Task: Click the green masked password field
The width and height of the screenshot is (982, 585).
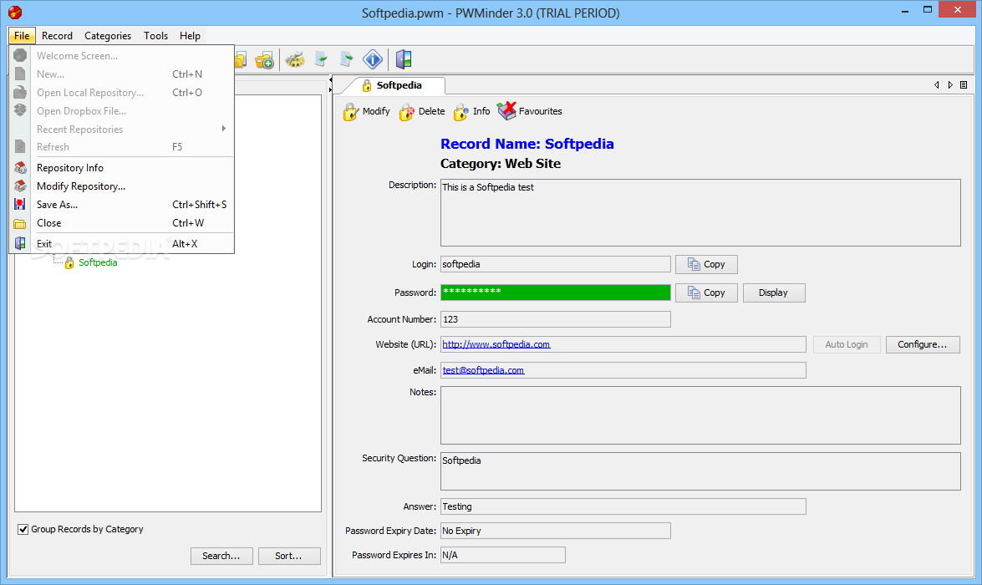Action: tap(556, 292)
